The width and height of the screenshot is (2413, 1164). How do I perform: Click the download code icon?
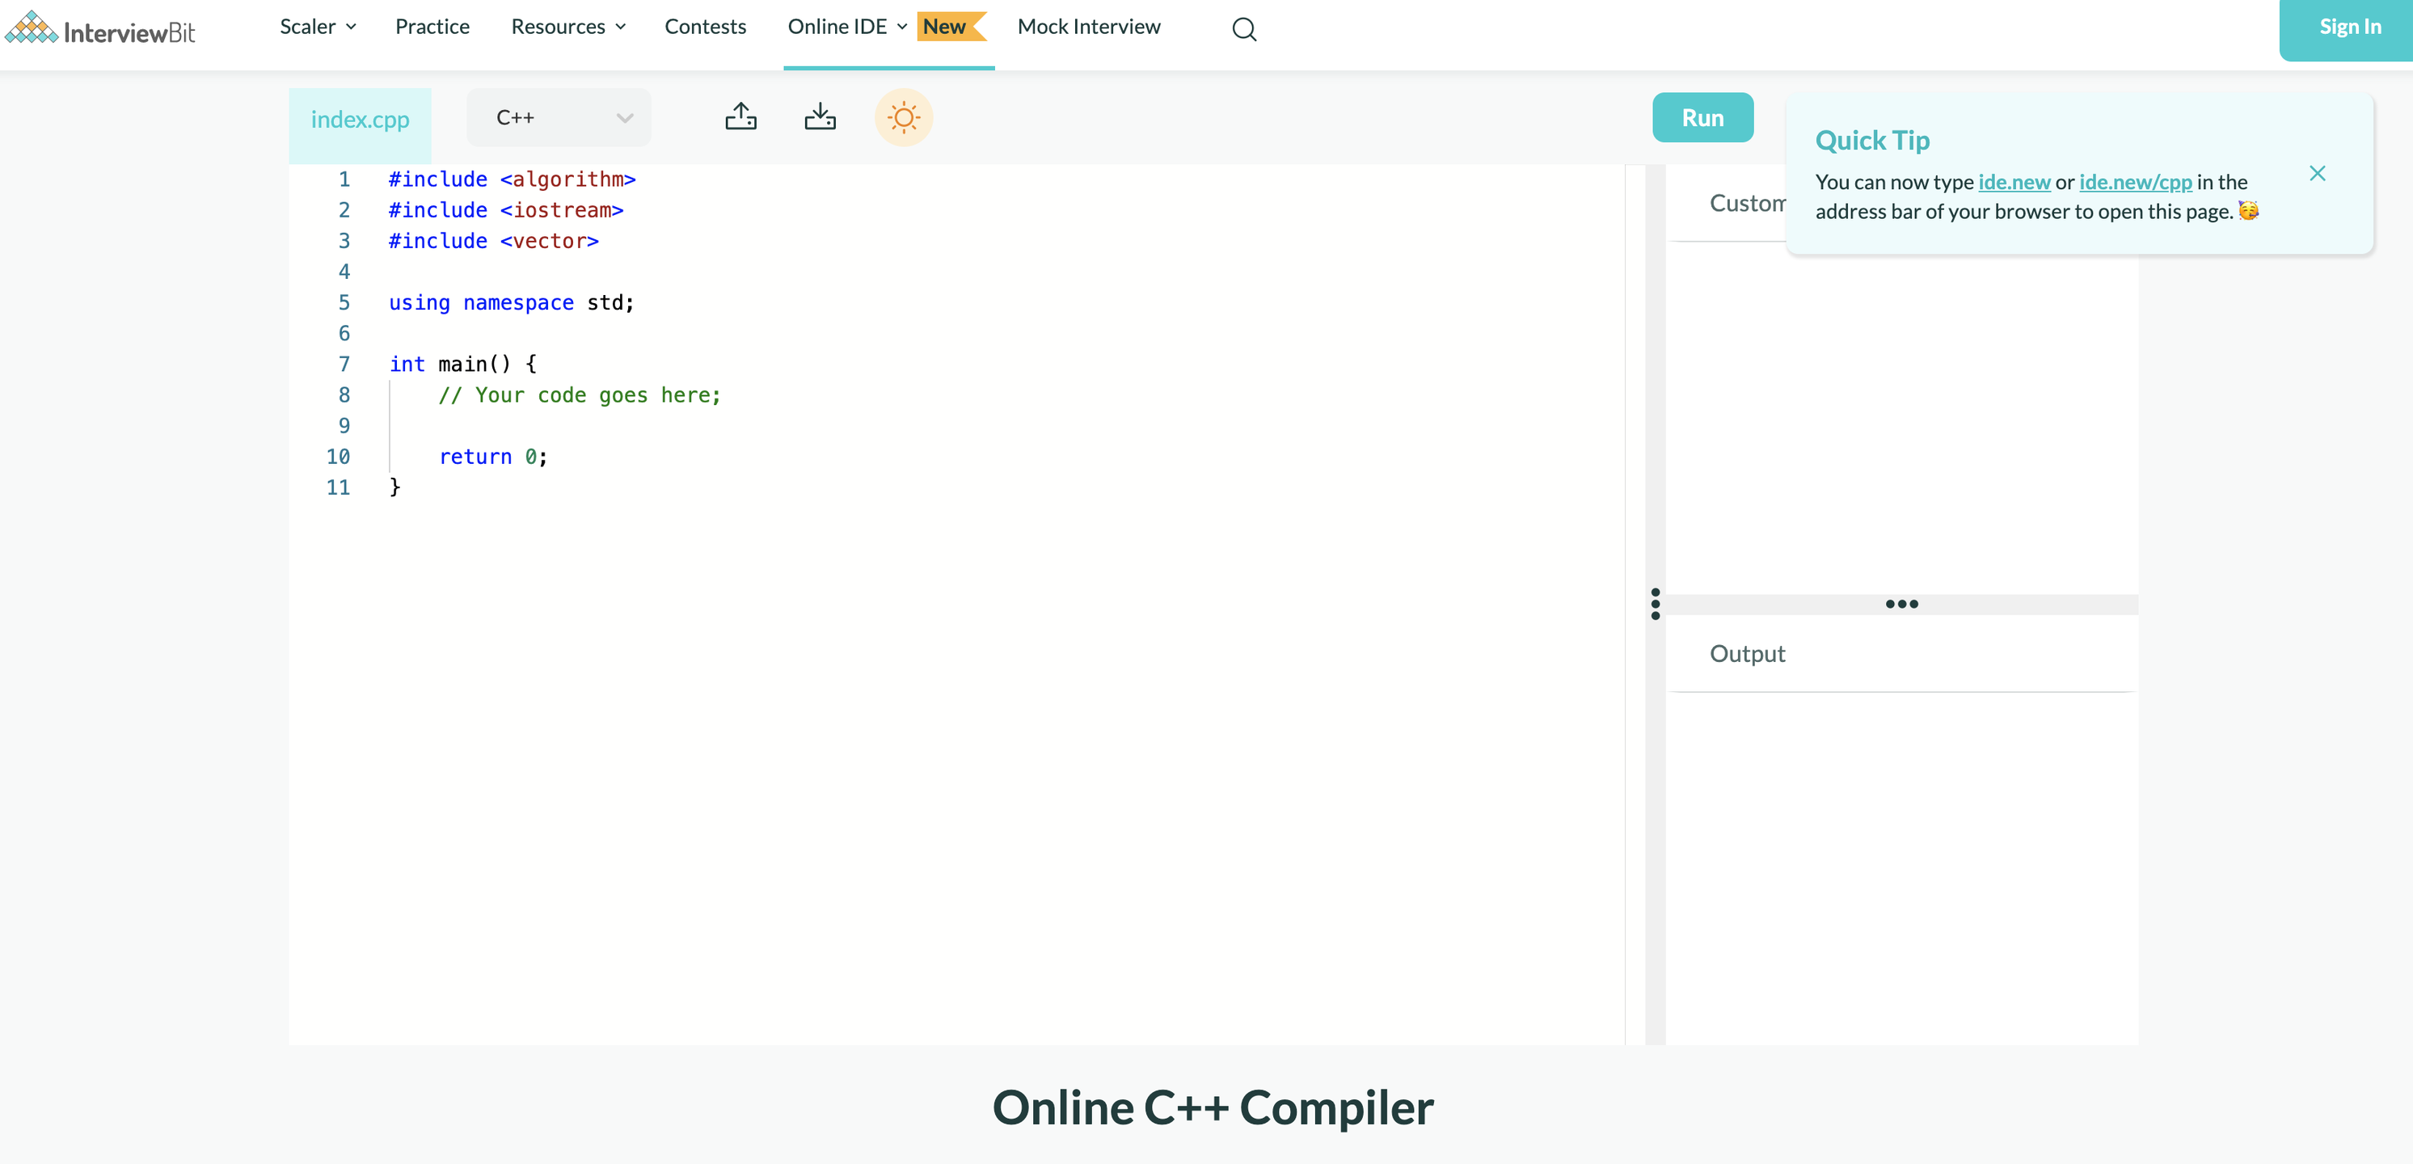pos(820,117)
